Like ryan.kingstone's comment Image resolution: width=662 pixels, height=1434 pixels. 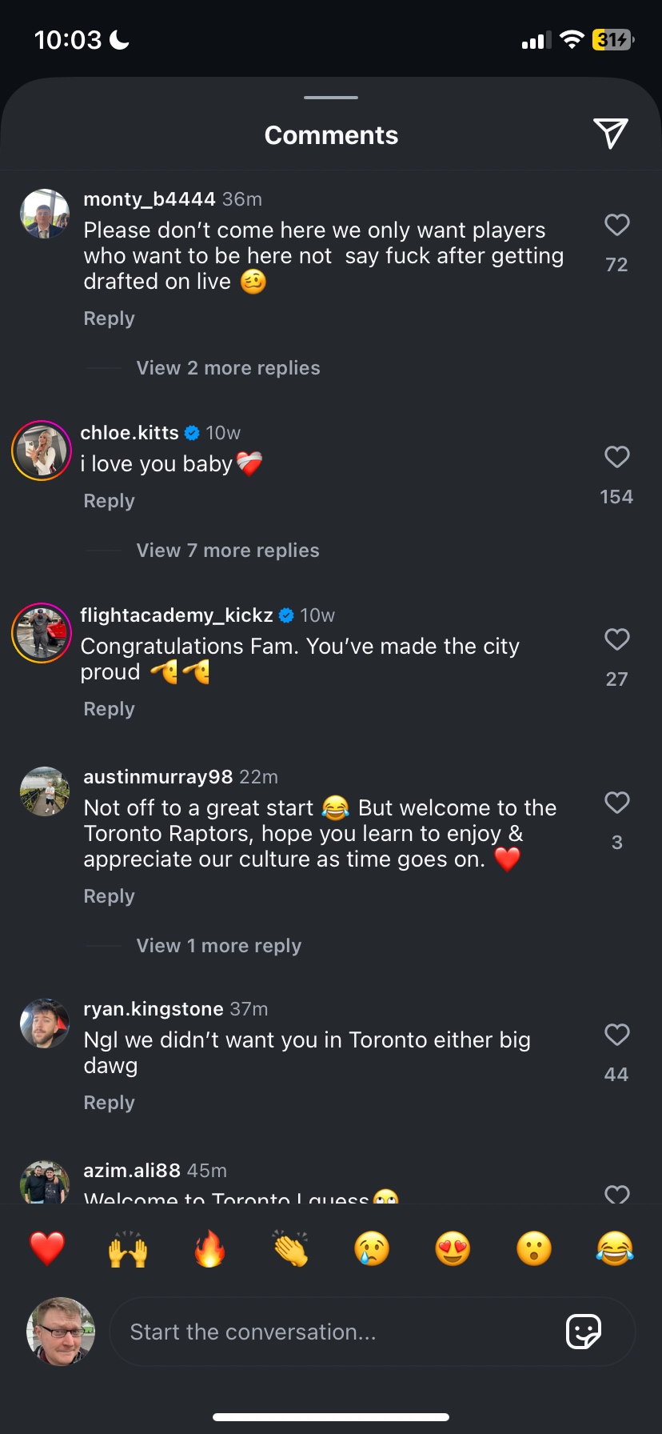tap(616, 1035)
